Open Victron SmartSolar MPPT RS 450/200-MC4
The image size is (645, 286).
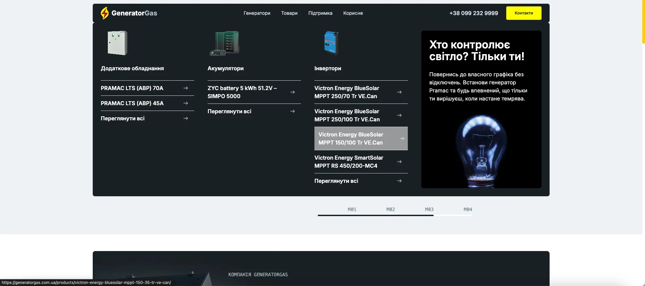pos(349,162)
